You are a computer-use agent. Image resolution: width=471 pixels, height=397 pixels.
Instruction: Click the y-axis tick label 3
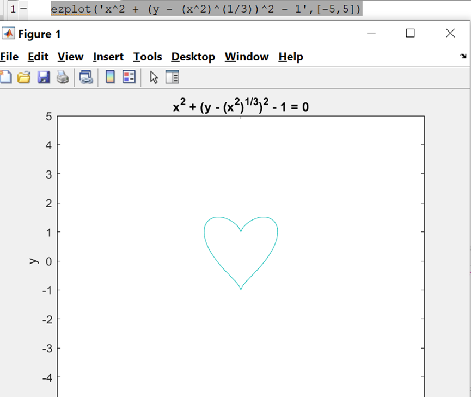tap(48, 175)
